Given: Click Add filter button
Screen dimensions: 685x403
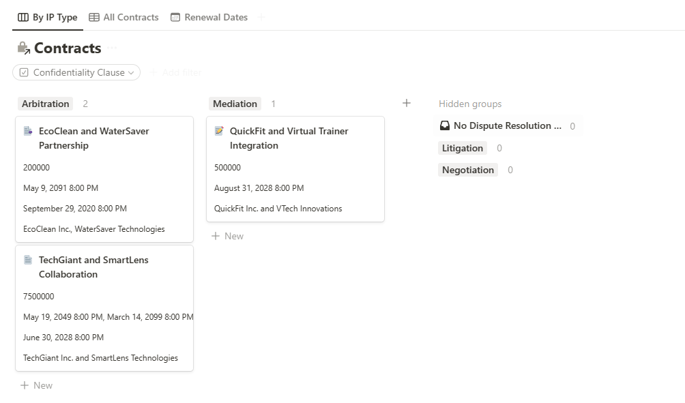Looking at the screenshot, I should (x=175, y=72).
